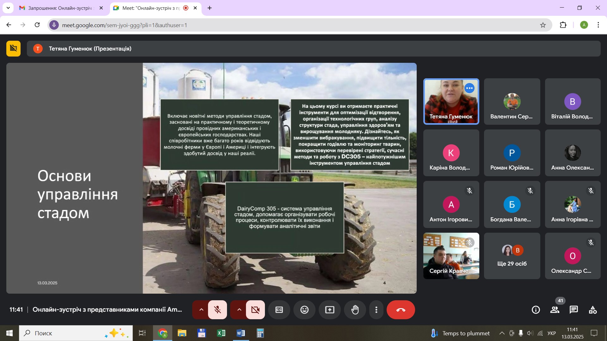
Task: Open volume control in system tray
Action: click(x=530, y=333)
